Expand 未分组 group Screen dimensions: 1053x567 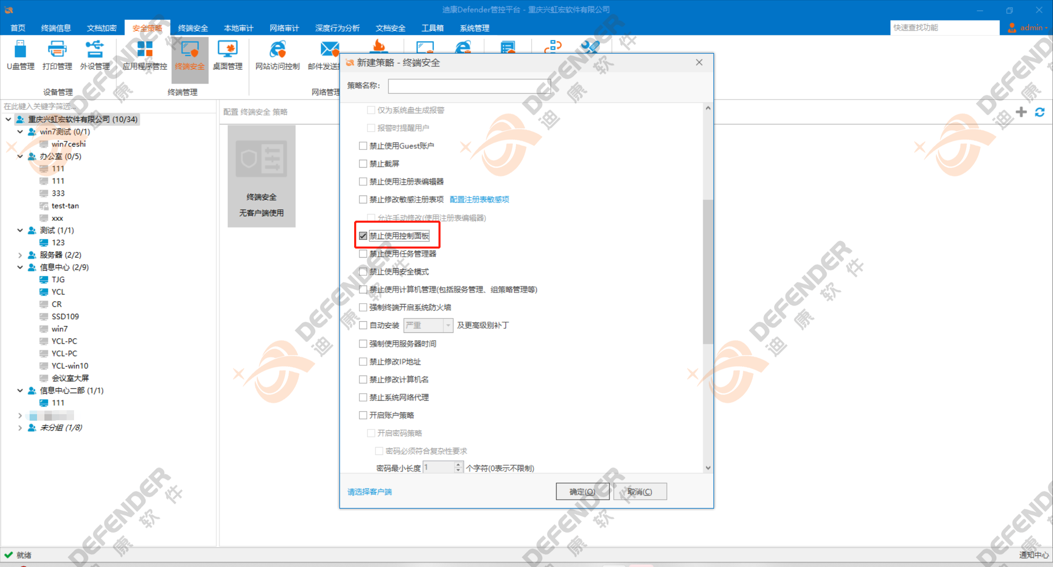20,427
